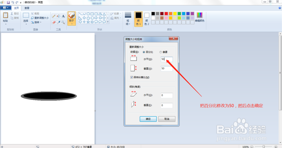Click the skew Horizontal (水平) degrees field

click(x=167, y=95)
